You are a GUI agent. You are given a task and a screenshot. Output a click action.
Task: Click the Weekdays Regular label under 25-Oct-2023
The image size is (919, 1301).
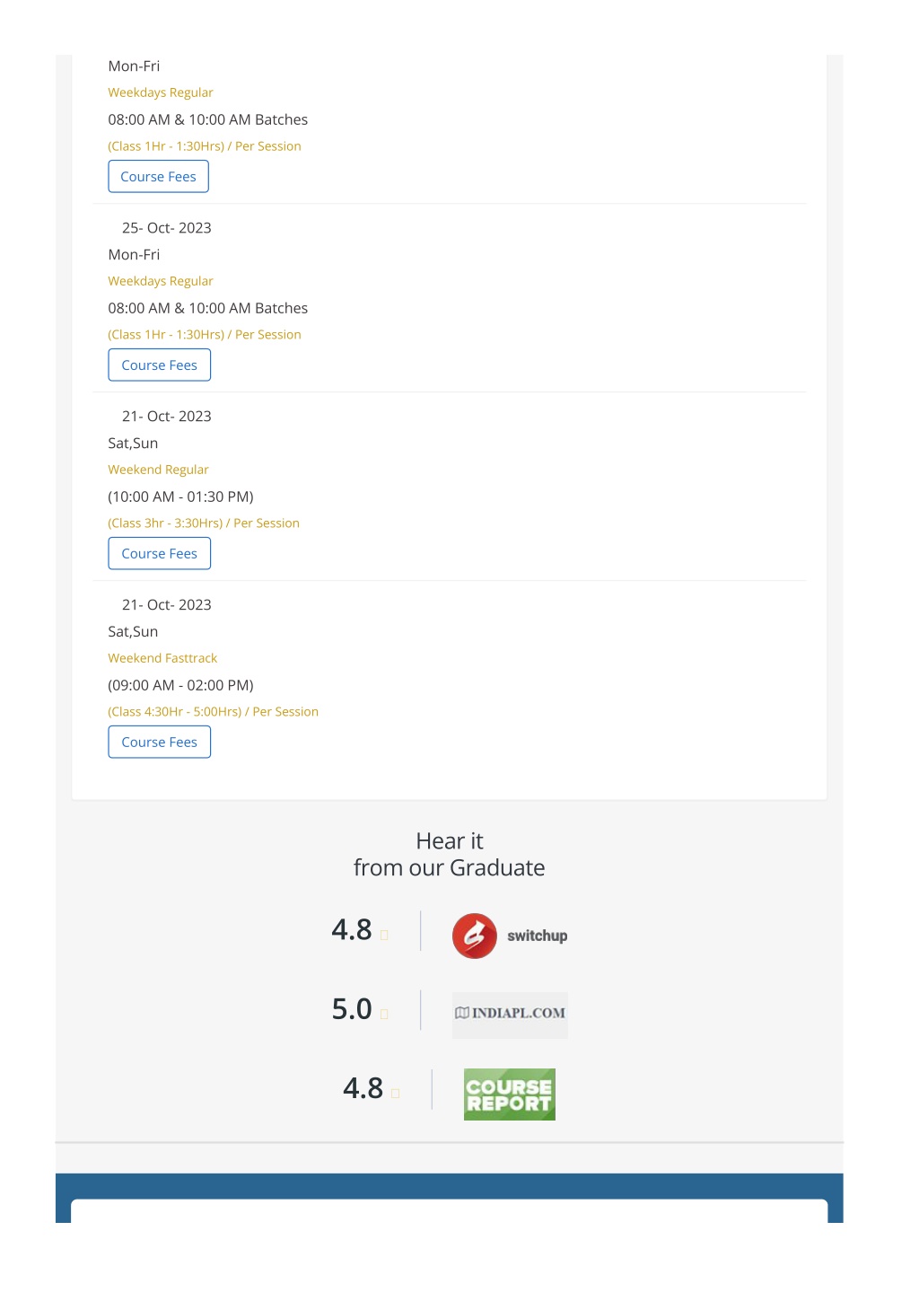point(161,281)
